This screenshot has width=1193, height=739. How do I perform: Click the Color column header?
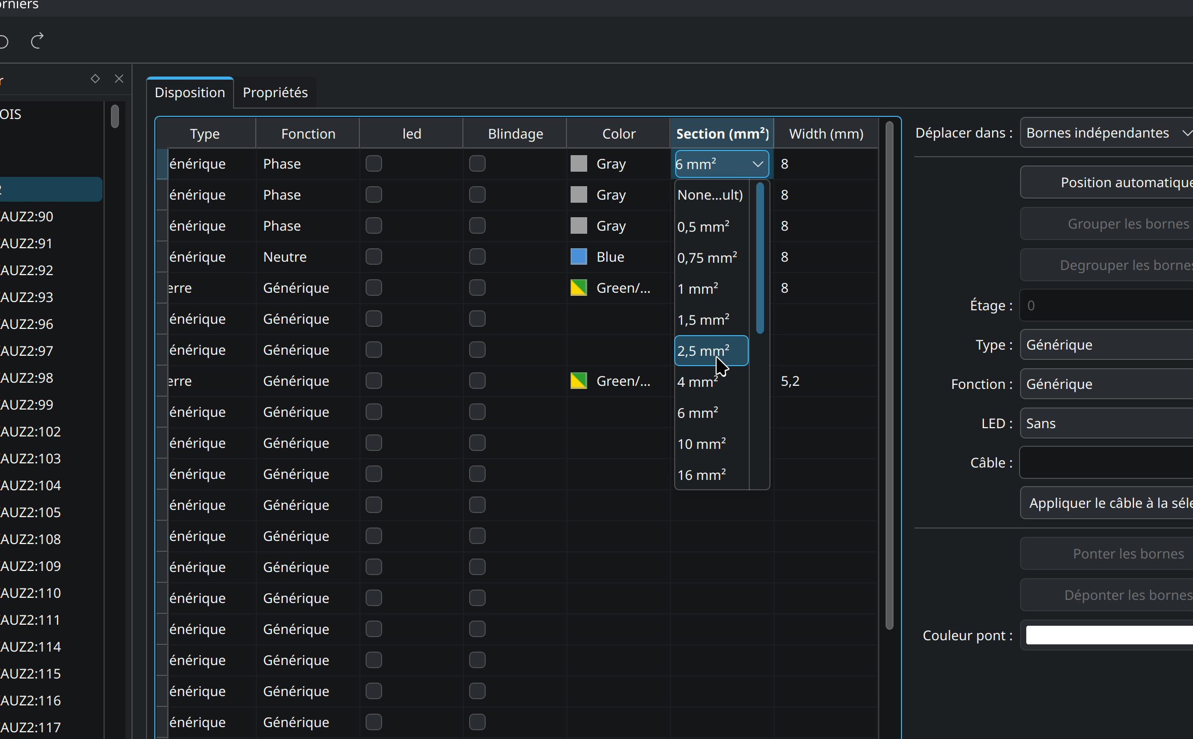point(619,134)
